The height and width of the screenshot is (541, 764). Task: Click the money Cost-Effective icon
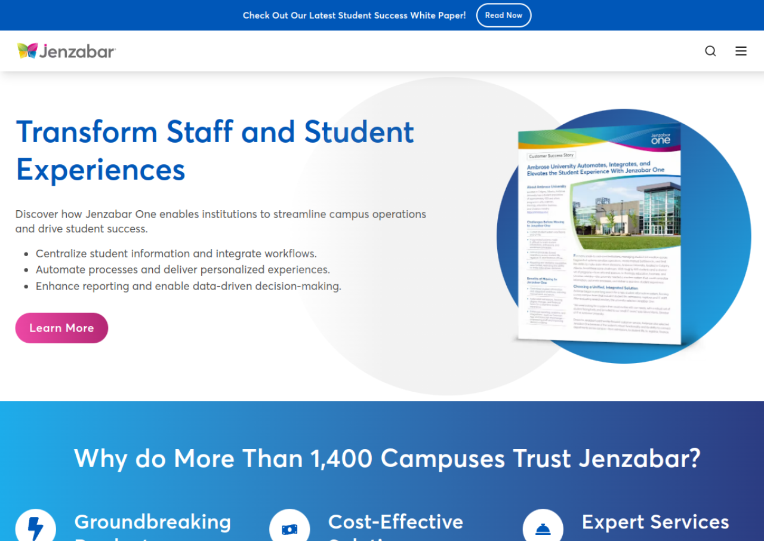(x=289, y=525)
